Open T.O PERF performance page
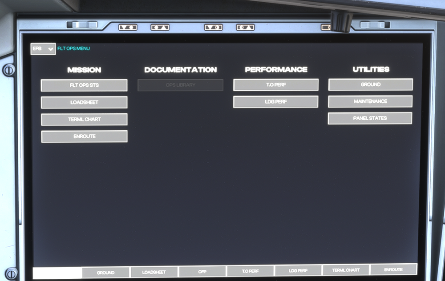This screenshot has width=445, height=281. [x=276, y=85]
